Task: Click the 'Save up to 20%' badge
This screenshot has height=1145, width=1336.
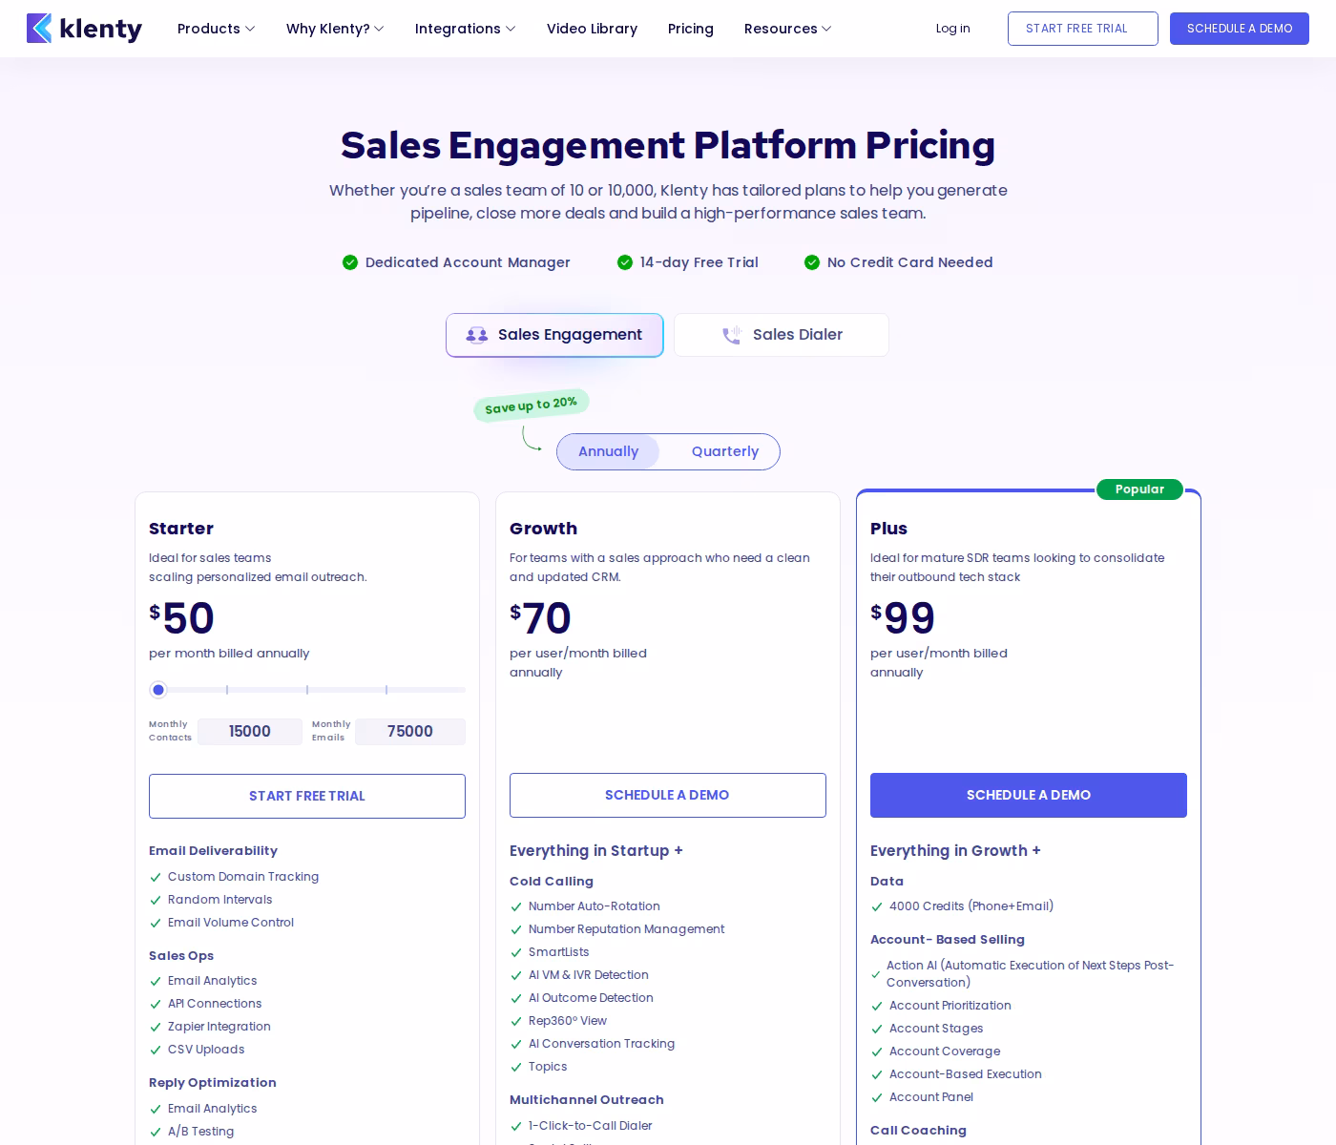Action: [x=532, y=406]
